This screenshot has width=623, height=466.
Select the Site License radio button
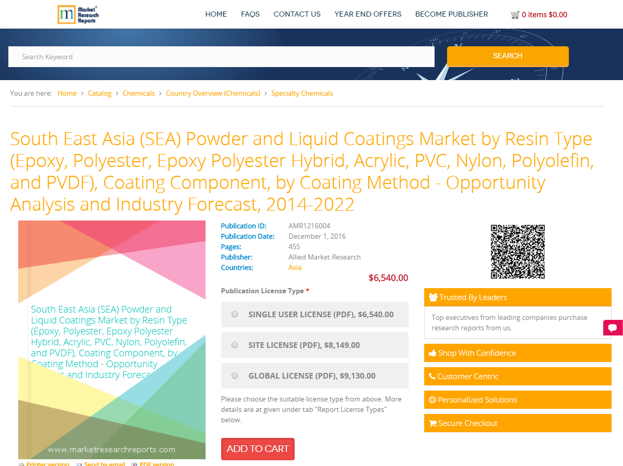point(234,345)
